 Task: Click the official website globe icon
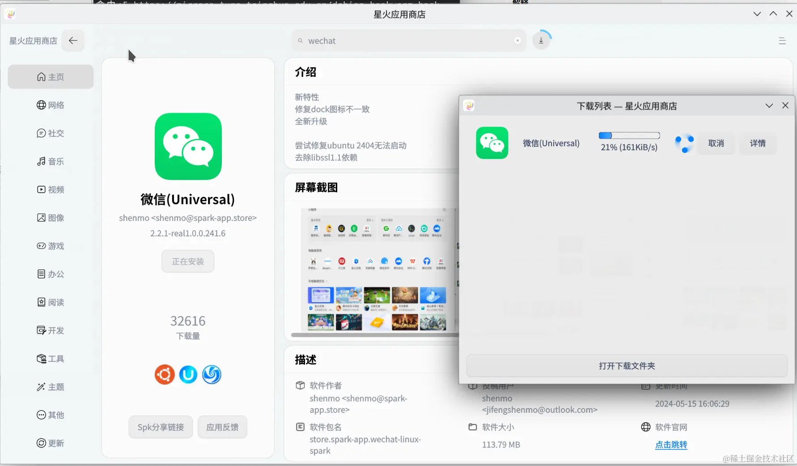(646, 427)
